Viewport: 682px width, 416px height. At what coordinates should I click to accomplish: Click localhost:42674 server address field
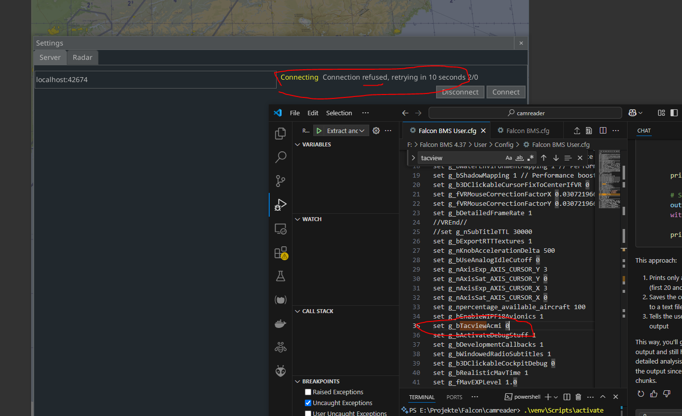(155, 80)
